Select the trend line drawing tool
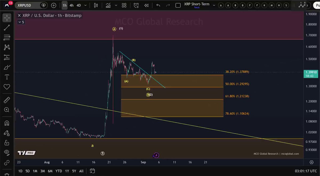 tap(7, 27)
